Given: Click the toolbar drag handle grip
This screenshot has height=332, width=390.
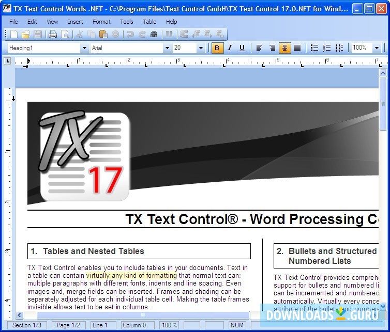Looking at the screenshot, I should click(6, 34).
